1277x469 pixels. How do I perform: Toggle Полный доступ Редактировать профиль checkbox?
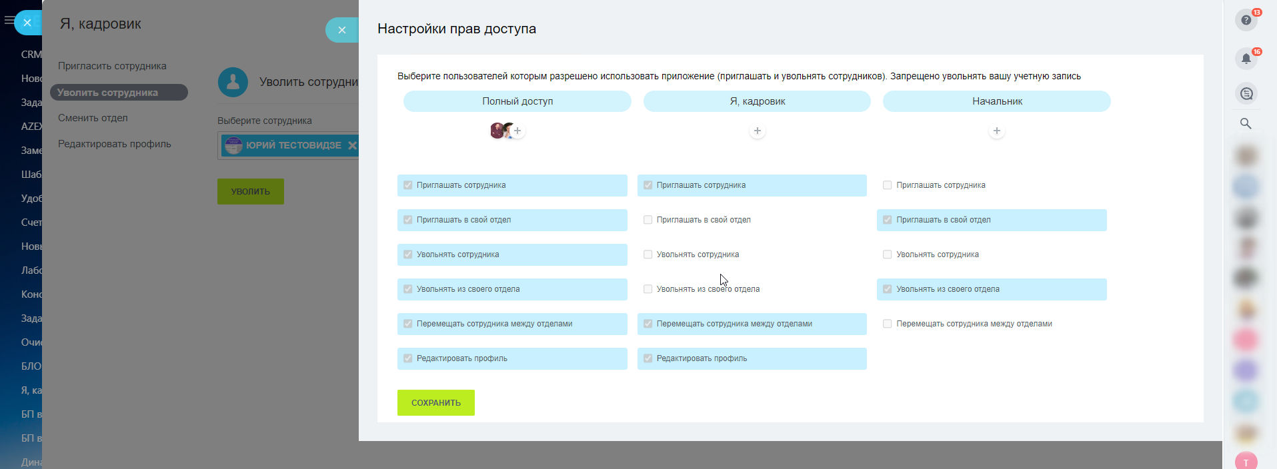coord(408,358)
